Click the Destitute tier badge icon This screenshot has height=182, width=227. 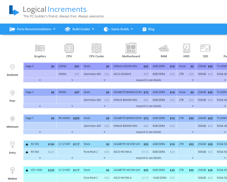point(12,67)
